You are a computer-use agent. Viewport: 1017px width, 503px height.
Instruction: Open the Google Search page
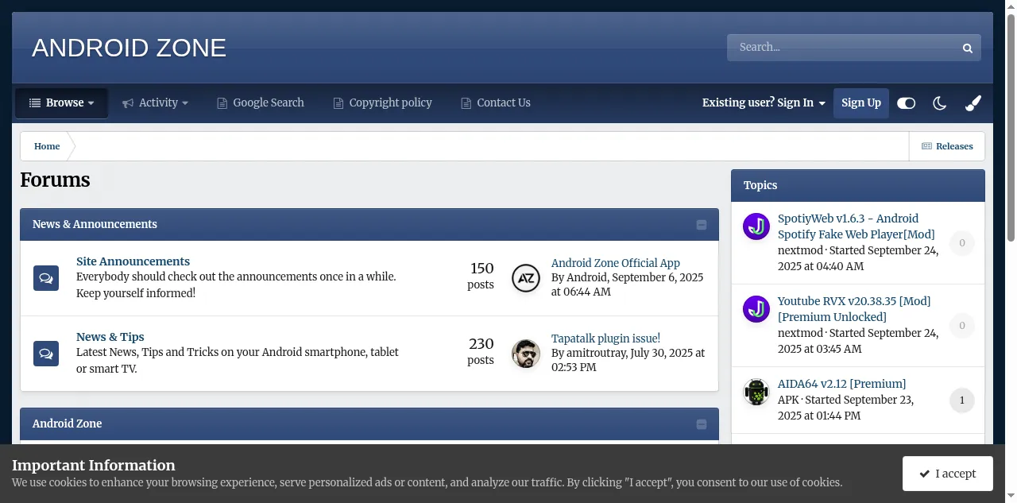click(261, 103)
